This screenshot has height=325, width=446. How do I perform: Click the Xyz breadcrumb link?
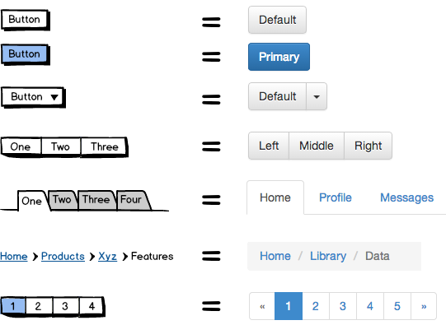tap(107, 257)
